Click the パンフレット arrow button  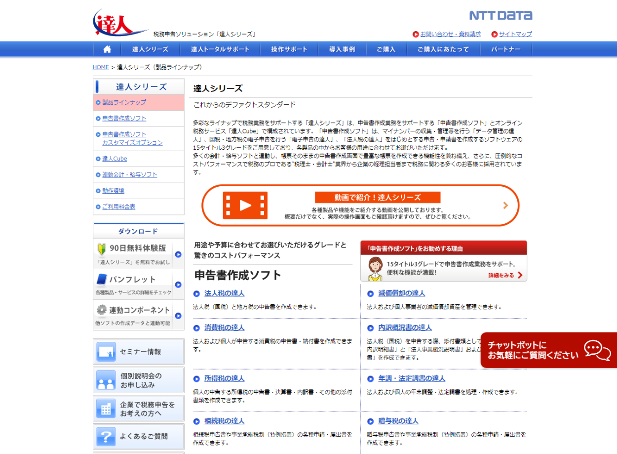178,285
